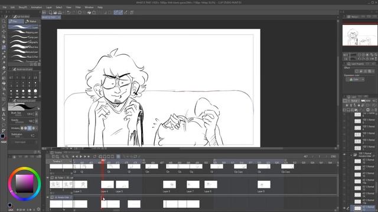The image size is (378, 212).
Task: Select the active Pen tool in toolbar
Action: [4, 47]
